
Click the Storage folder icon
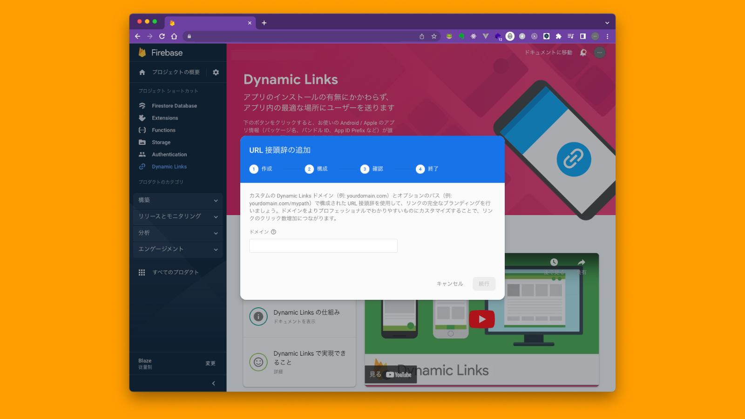pyautogui.click(x=142, y=142)
